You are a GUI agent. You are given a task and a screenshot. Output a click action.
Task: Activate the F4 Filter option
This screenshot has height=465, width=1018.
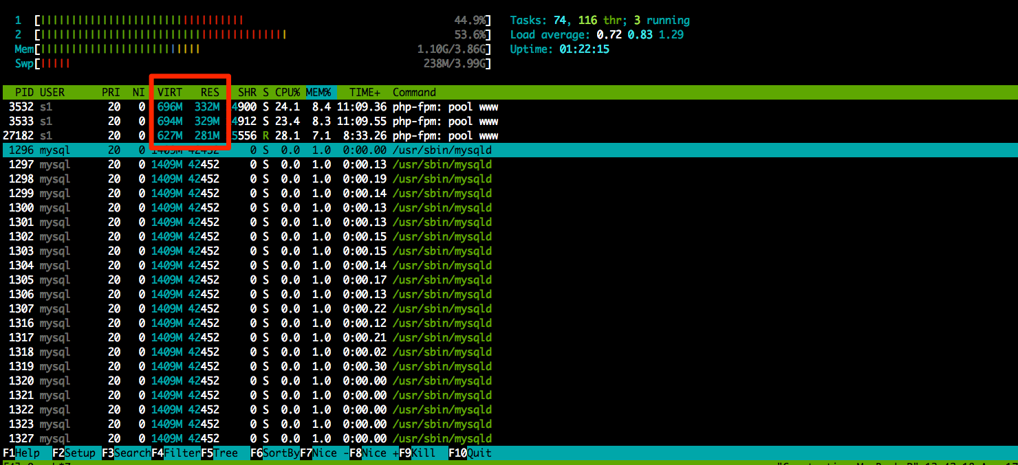coord(176,453)
